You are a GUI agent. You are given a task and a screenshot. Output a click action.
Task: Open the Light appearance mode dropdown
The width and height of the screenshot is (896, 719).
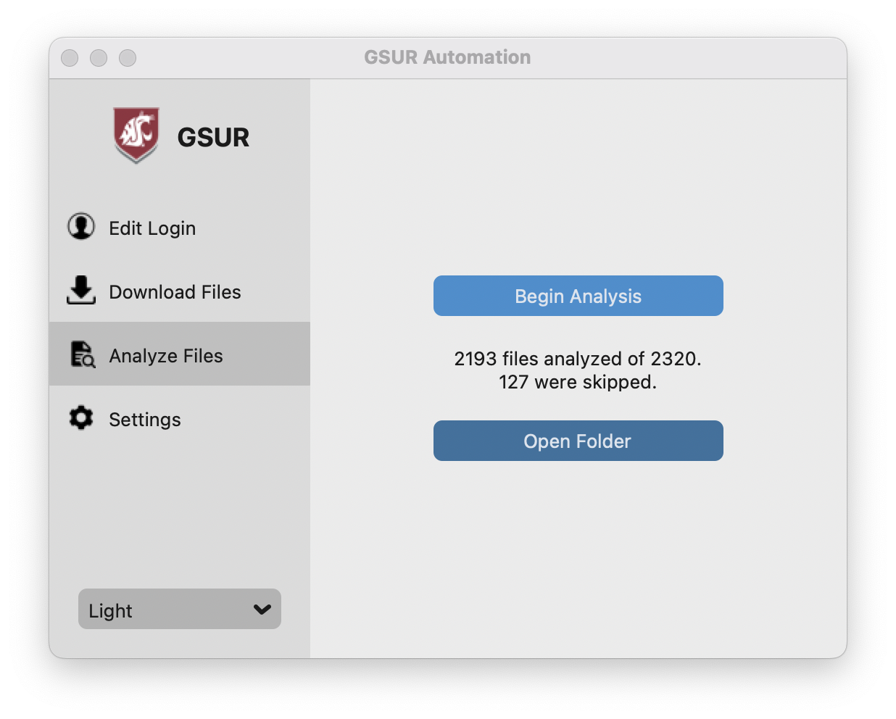click(x=180, y=609)
